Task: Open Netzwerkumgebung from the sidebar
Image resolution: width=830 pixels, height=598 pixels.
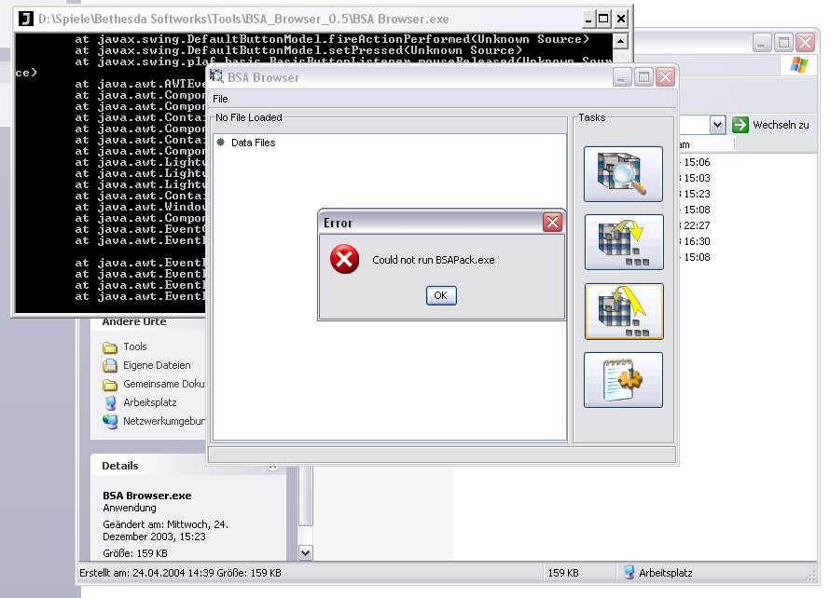Action: tap(162, 421)
